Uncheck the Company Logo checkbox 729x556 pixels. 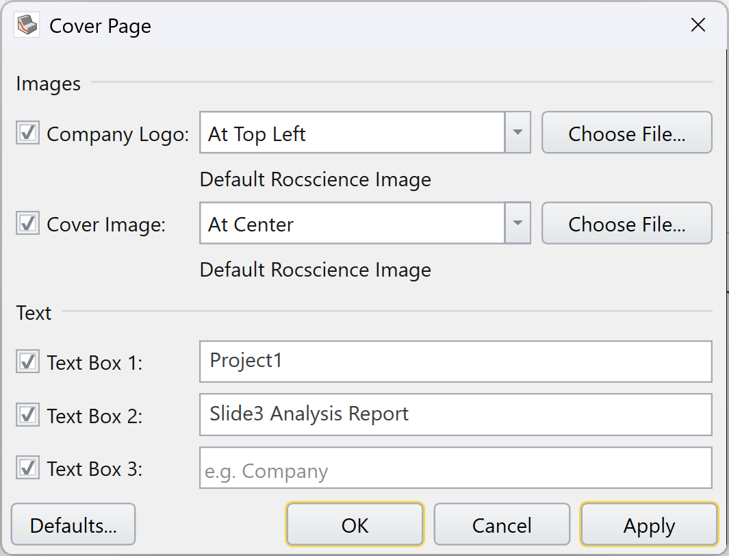pos(28,134)
